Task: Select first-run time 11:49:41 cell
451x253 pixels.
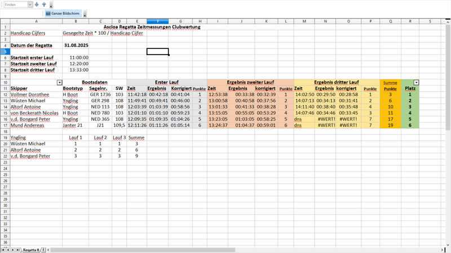Action: pyautogui.click(x=137, y=101)
